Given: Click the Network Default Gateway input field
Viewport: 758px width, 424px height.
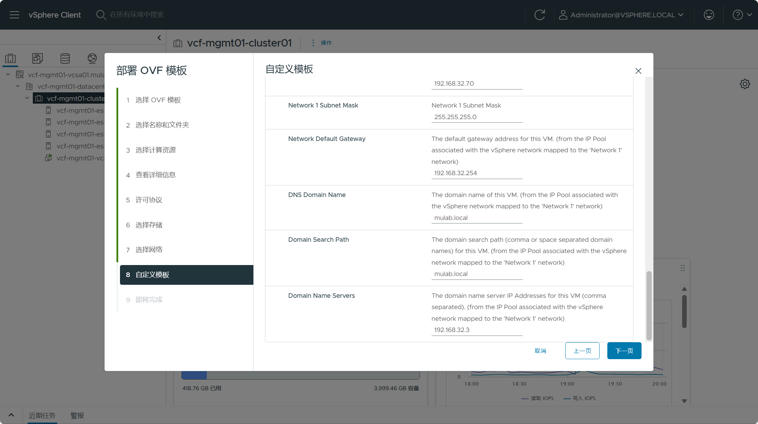Looking at the screenshot, I should pos(476,173).
